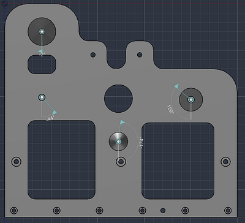Click the 129° angle label
Screen dimensions: 245x223
coord(170,109)
